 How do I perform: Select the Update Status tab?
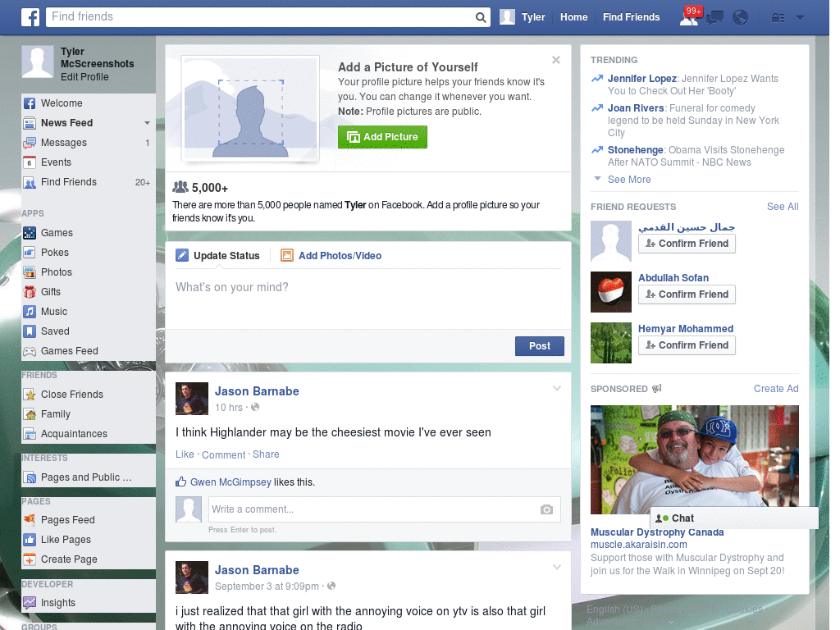point(217,256)
